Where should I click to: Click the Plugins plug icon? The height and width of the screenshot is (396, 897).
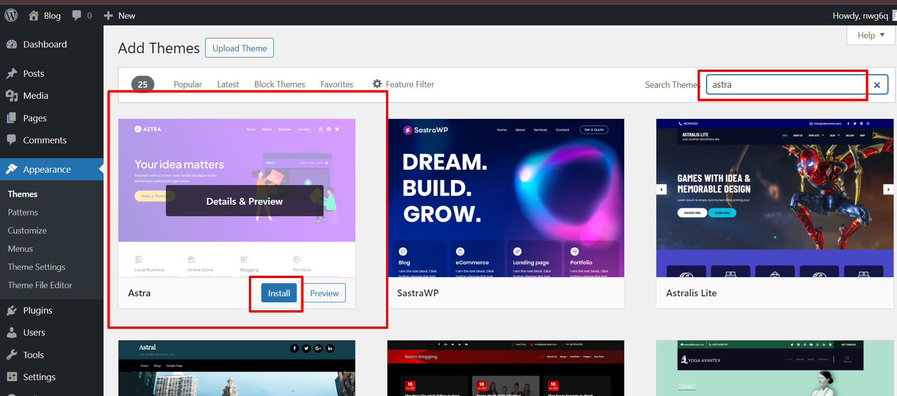(x=12, y=310)
